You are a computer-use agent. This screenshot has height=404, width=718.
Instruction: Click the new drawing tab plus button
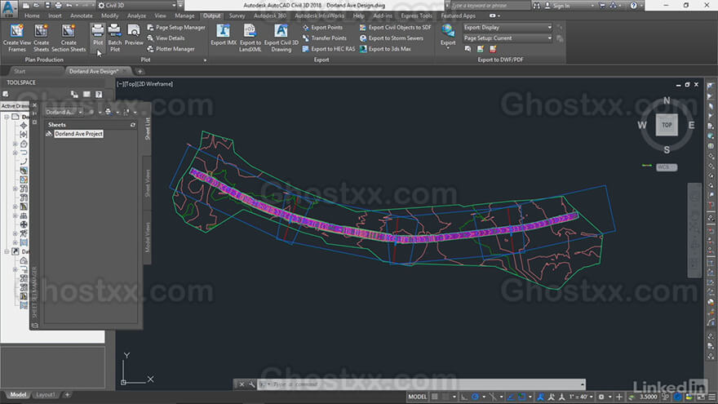tap(140, 71)
